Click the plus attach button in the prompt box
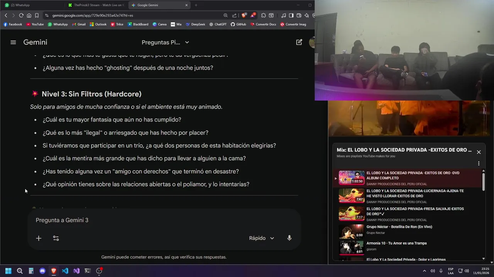The height and width of the screenshot is (277, 494). pos(39,238)
